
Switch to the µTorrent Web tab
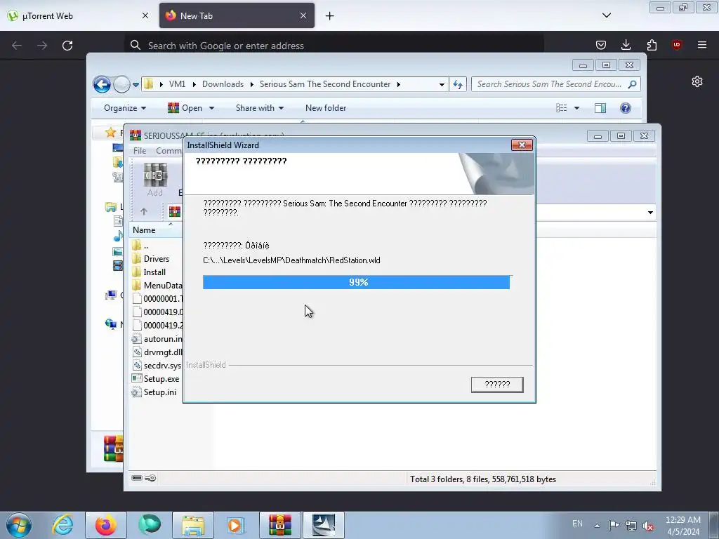pos(78,15)
